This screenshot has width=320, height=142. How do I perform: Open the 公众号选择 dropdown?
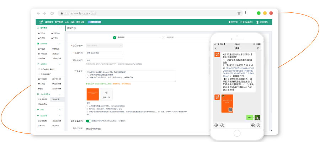[x=104, y=45]
